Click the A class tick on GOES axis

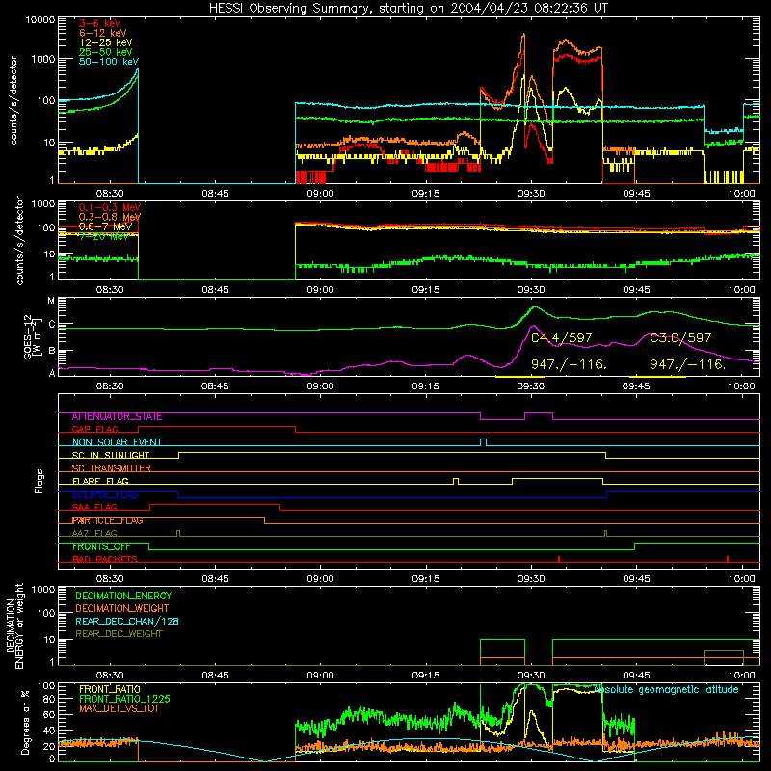point(52,373)
